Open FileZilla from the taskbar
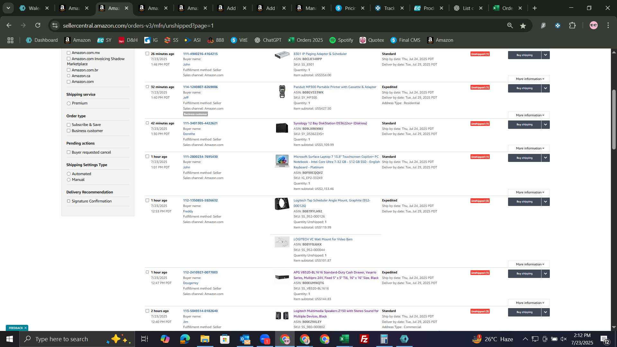The width and height of the screenshot is (617, 347). 364,339
